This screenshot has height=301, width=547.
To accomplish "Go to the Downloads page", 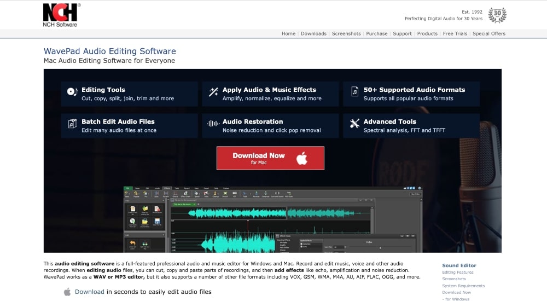I will 313,33.
